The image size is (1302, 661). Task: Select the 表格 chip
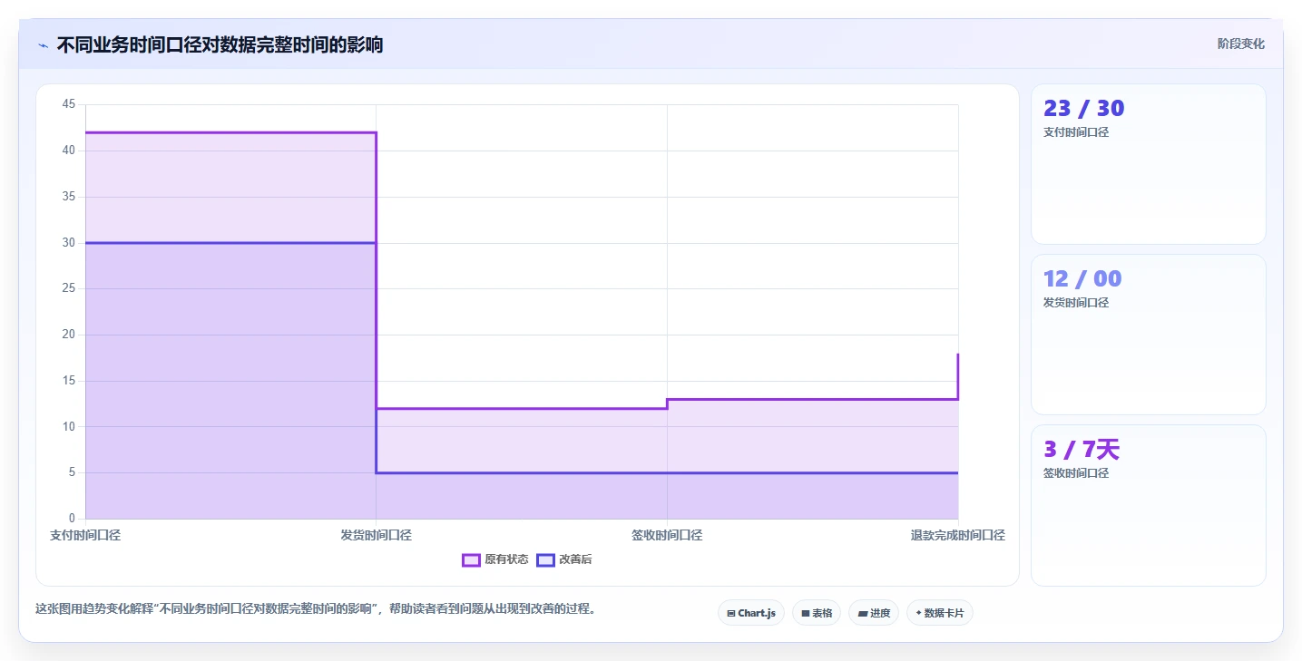click(817, 613)
